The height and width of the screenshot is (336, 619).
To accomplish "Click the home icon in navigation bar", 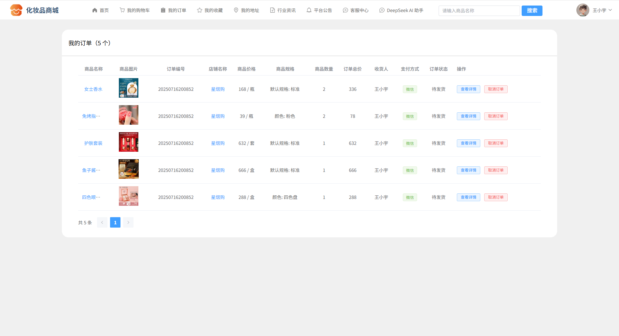I will click(x=95, y=10).
